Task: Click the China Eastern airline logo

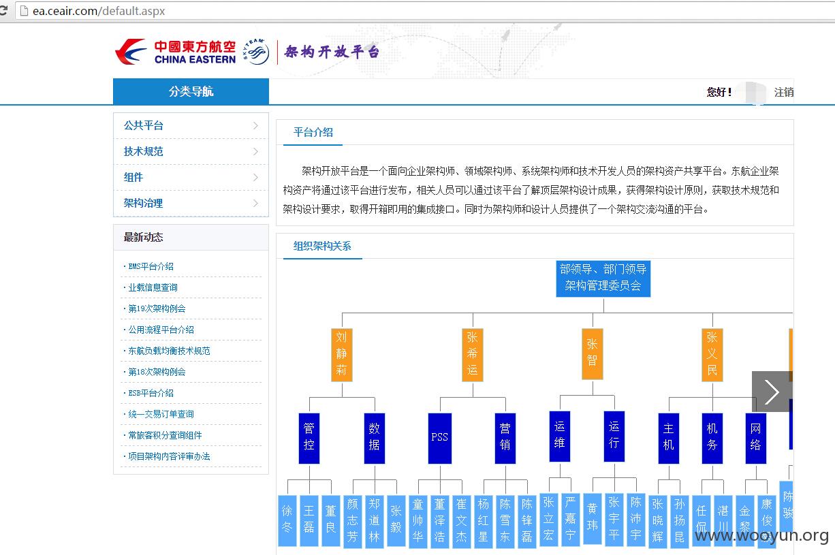Action: coord(176,52)
